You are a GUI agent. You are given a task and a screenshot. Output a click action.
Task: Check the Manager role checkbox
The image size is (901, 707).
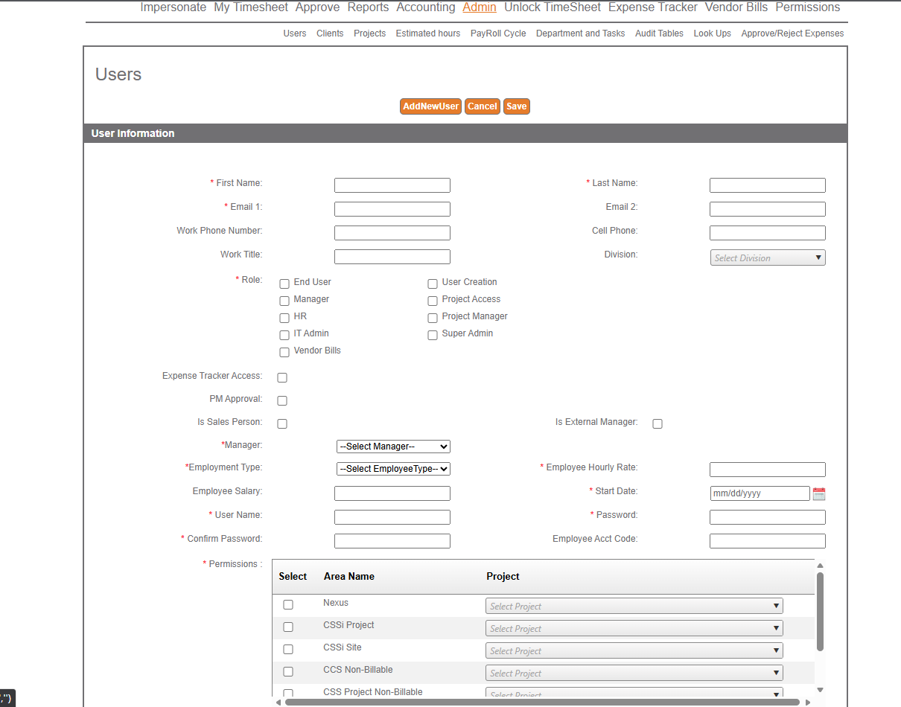click(284, 301)
